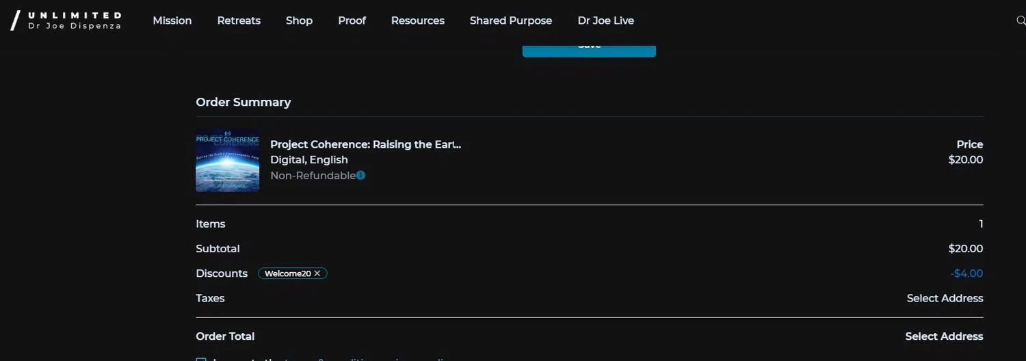The image size is (1026, 361).
Task: Open the Shared Purpose menu
Action: [511, 21]
